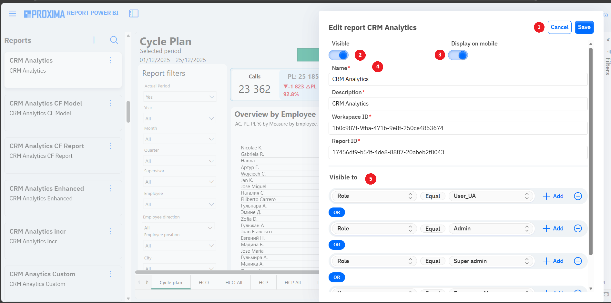The image size is (611, 303).
Task: Open the hamburger navigation menu
Action: 12,14
